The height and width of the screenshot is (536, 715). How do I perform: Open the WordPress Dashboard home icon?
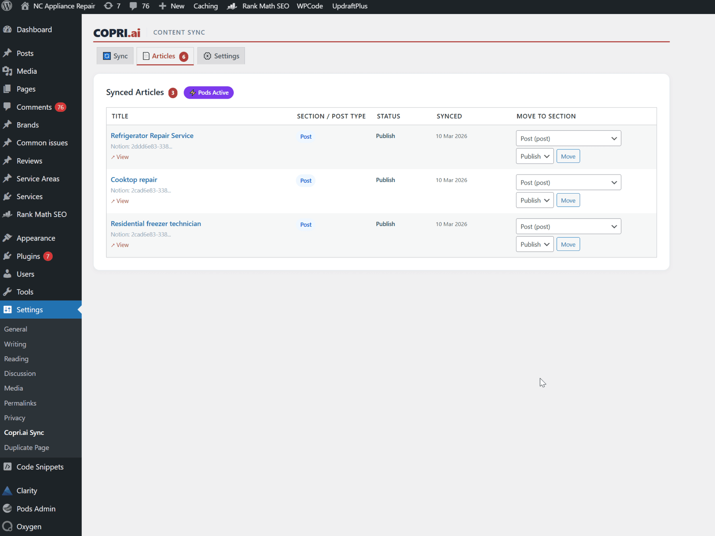(25, 6)
